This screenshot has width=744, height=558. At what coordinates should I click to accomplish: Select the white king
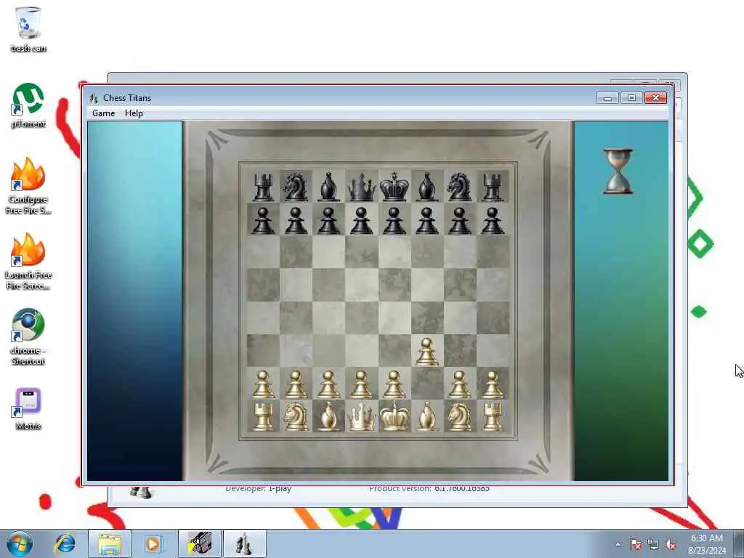tap(395, 416)
